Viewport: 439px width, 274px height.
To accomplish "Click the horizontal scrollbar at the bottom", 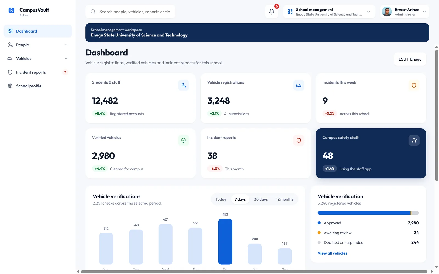I will 254,272.
